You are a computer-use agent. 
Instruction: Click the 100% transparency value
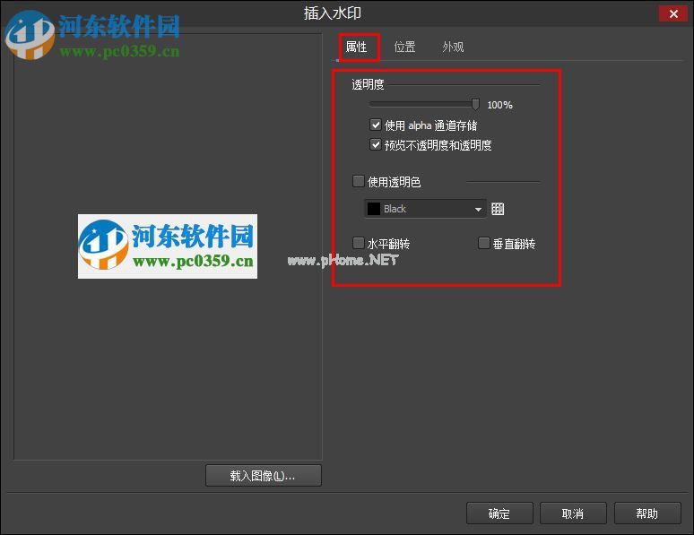click(499, 106)
